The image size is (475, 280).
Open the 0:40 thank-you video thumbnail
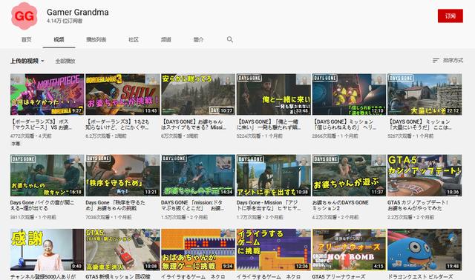(x=47, y=250)
